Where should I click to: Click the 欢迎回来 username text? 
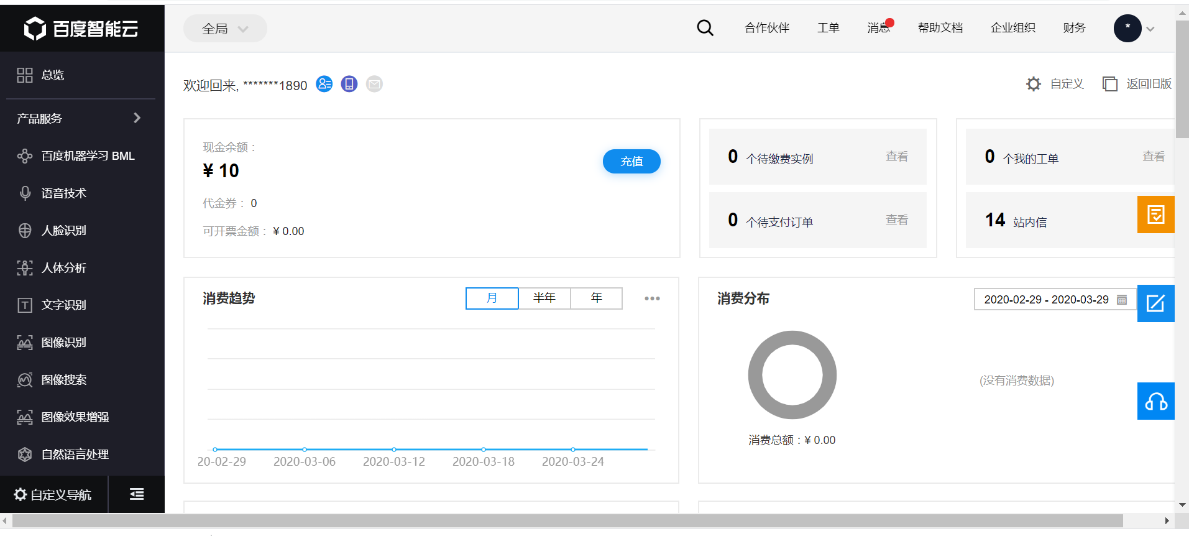point(245,85)
